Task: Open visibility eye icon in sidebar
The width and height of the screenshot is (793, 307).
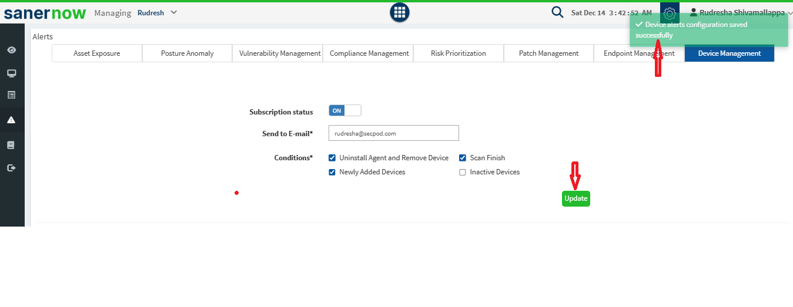Action: [12, 50]
